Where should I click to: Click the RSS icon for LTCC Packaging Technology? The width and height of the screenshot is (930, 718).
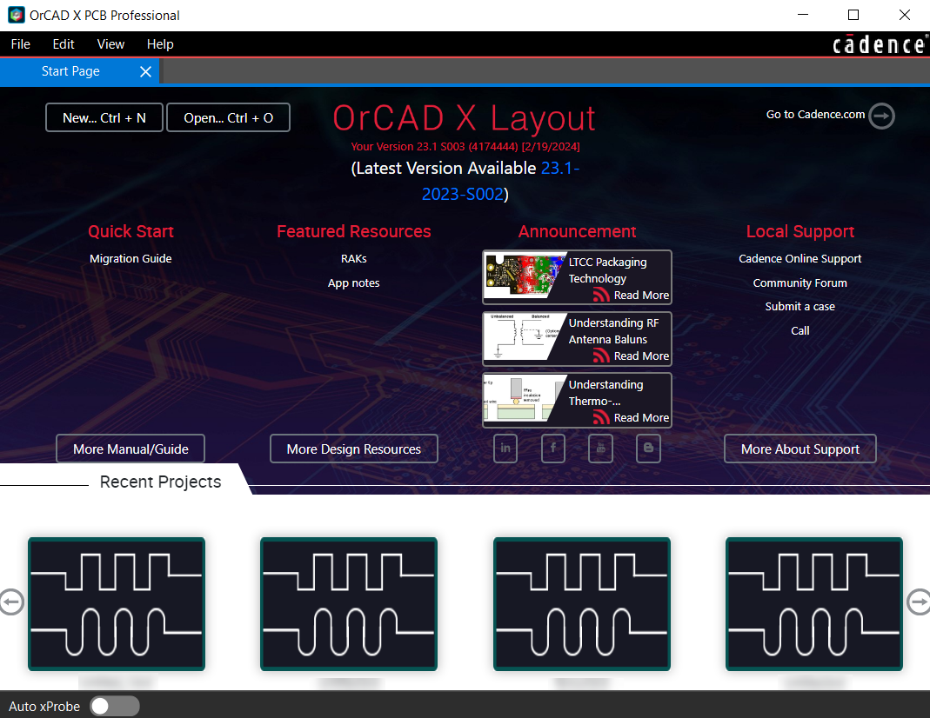(x=601, y=295)
